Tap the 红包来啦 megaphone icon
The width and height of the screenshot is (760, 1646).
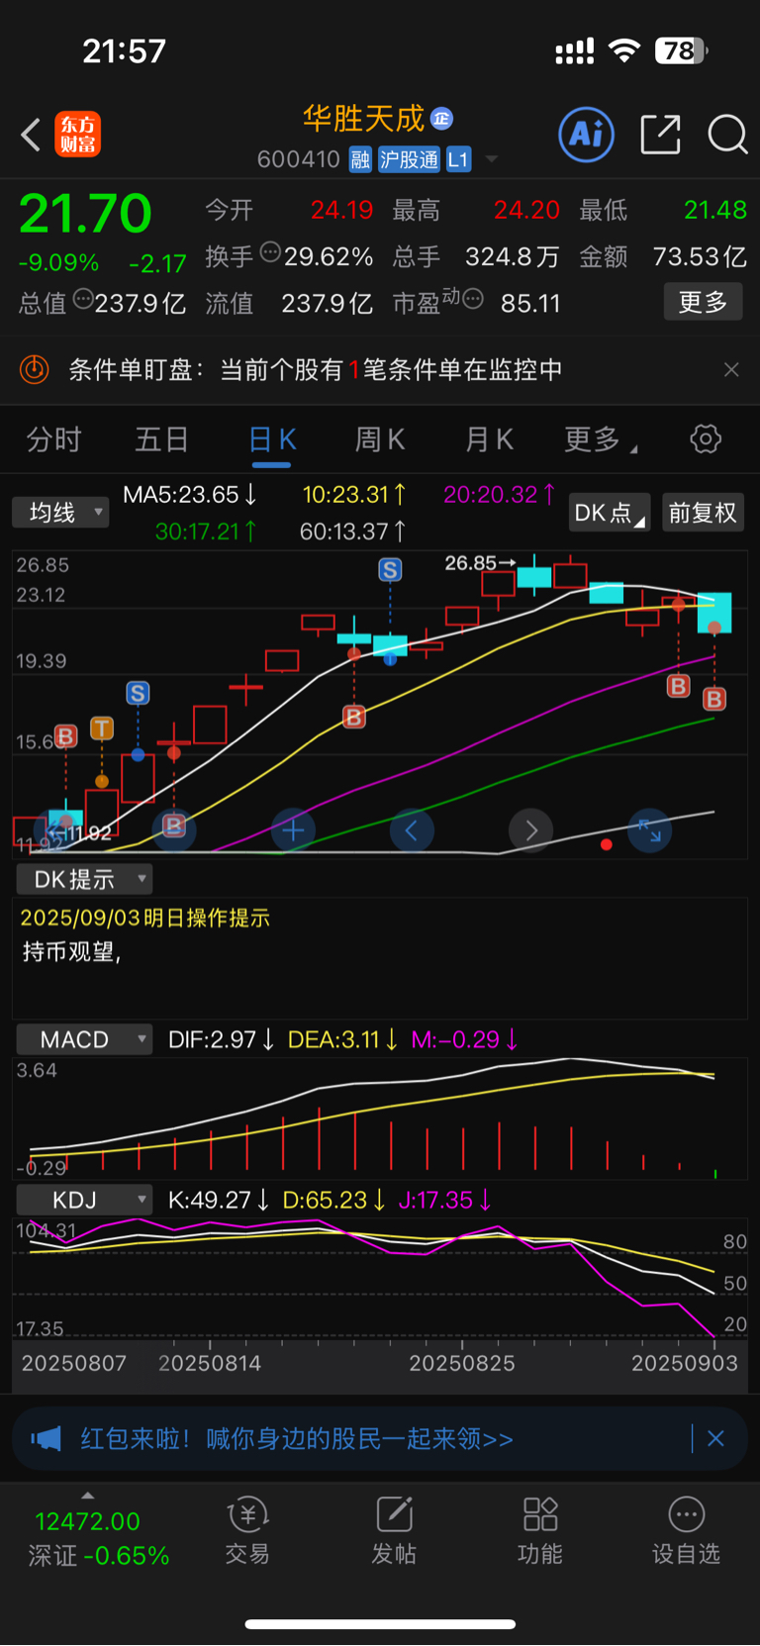click(46, 1438)
